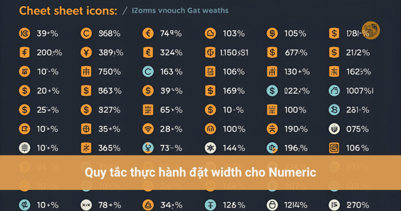Screen dimensions: 401x211
Task: Click the orange C coin icon beside 868%
Action: click(86, 34)
